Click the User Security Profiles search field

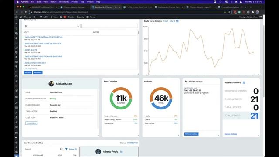(x=43, y=149)
